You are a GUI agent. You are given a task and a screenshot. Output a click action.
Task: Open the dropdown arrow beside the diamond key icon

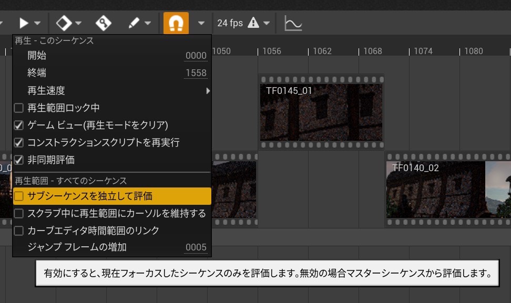[78, 23]
